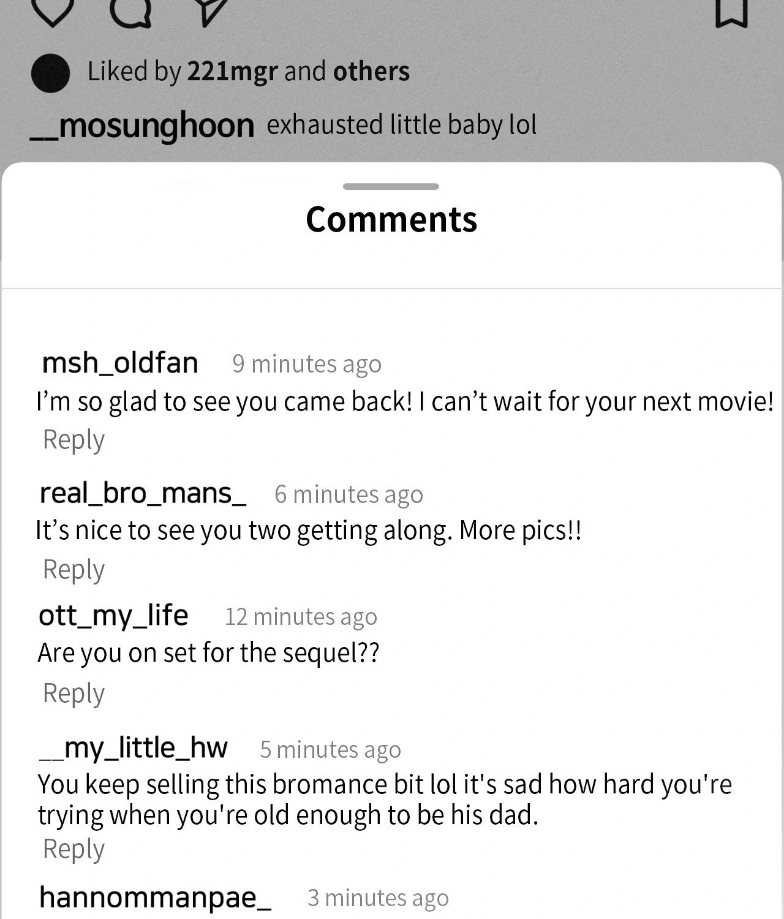Viewport: 784px width, 919px height.
Task: Tap the exhausted little baby caption text
Action: pos(402,125)
